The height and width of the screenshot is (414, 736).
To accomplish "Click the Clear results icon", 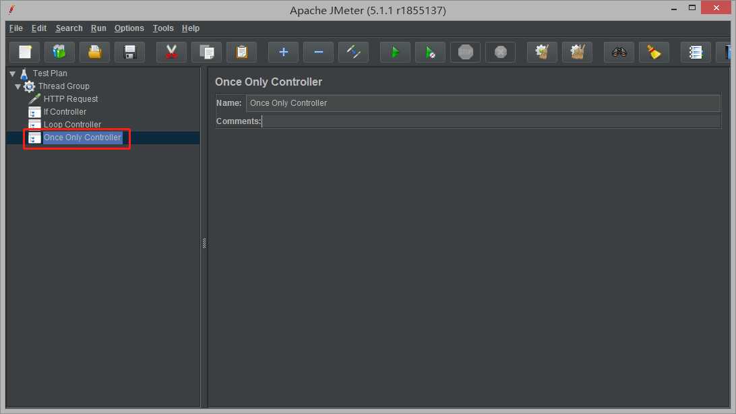I will click(x=542, y=52).
